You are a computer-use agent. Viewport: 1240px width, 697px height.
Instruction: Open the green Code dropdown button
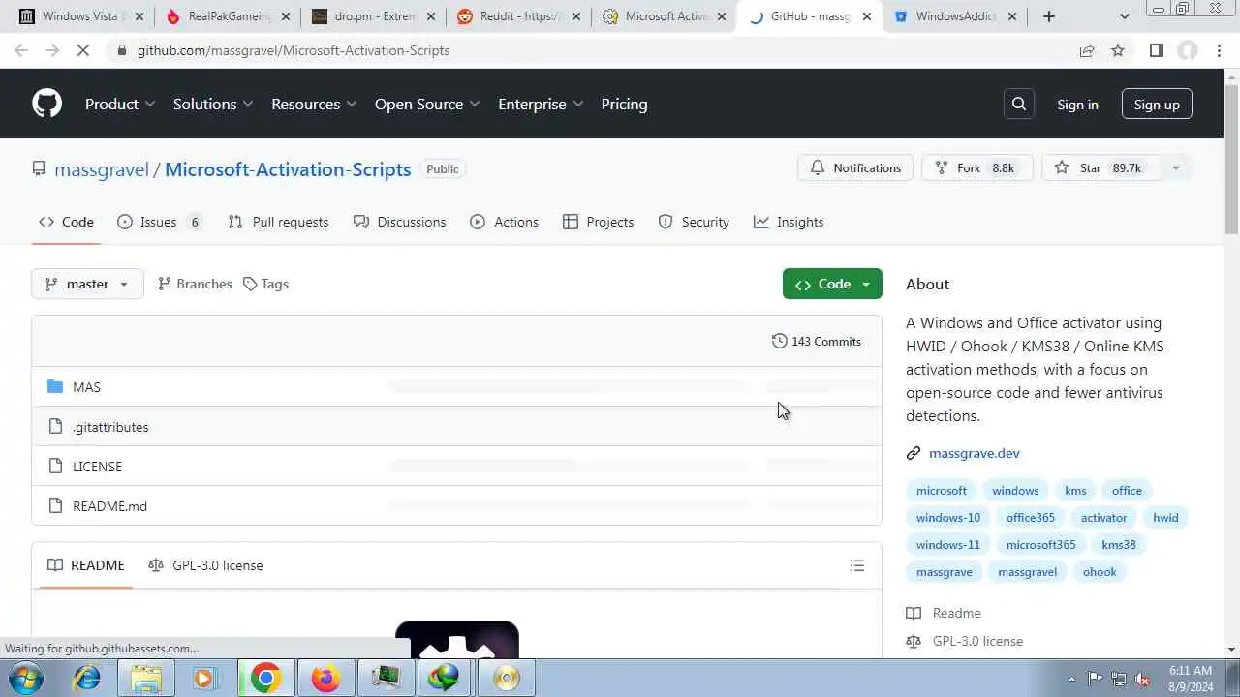tap(832, 284)
